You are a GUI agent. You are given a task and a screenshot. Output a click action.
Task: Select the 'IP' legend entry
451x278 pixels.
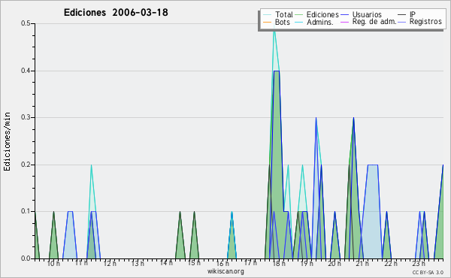(407, 14)
